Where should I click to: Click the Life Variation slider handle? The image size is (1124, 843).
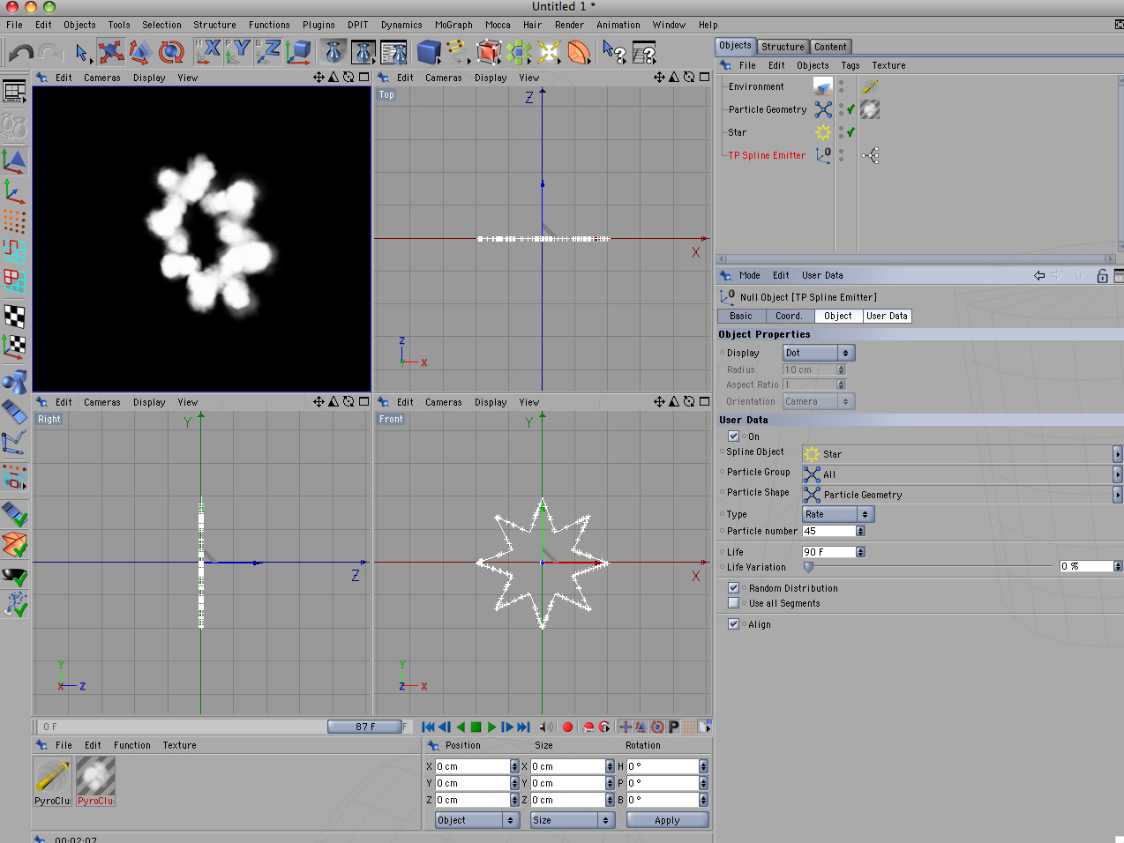pyautogui.click(x=808, y=567)
